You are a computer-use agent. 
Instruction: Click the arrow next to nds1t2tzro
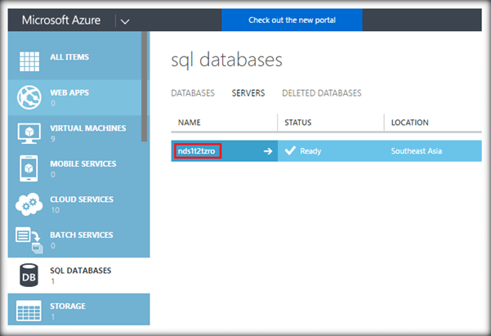point(268,151)
